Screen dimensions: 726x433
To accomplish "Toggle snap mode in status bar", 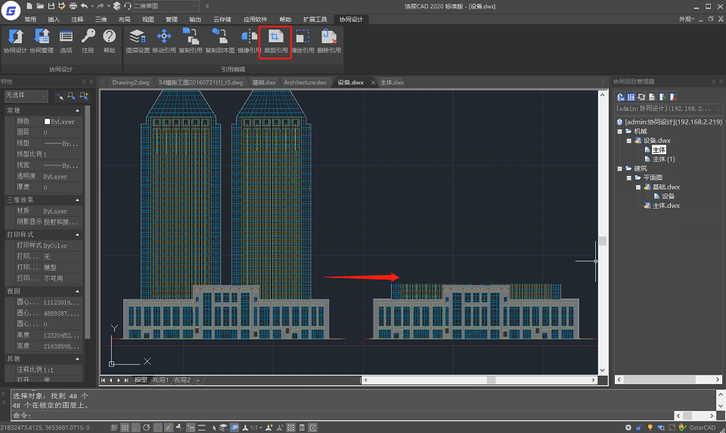I will [x=114, y=428].
